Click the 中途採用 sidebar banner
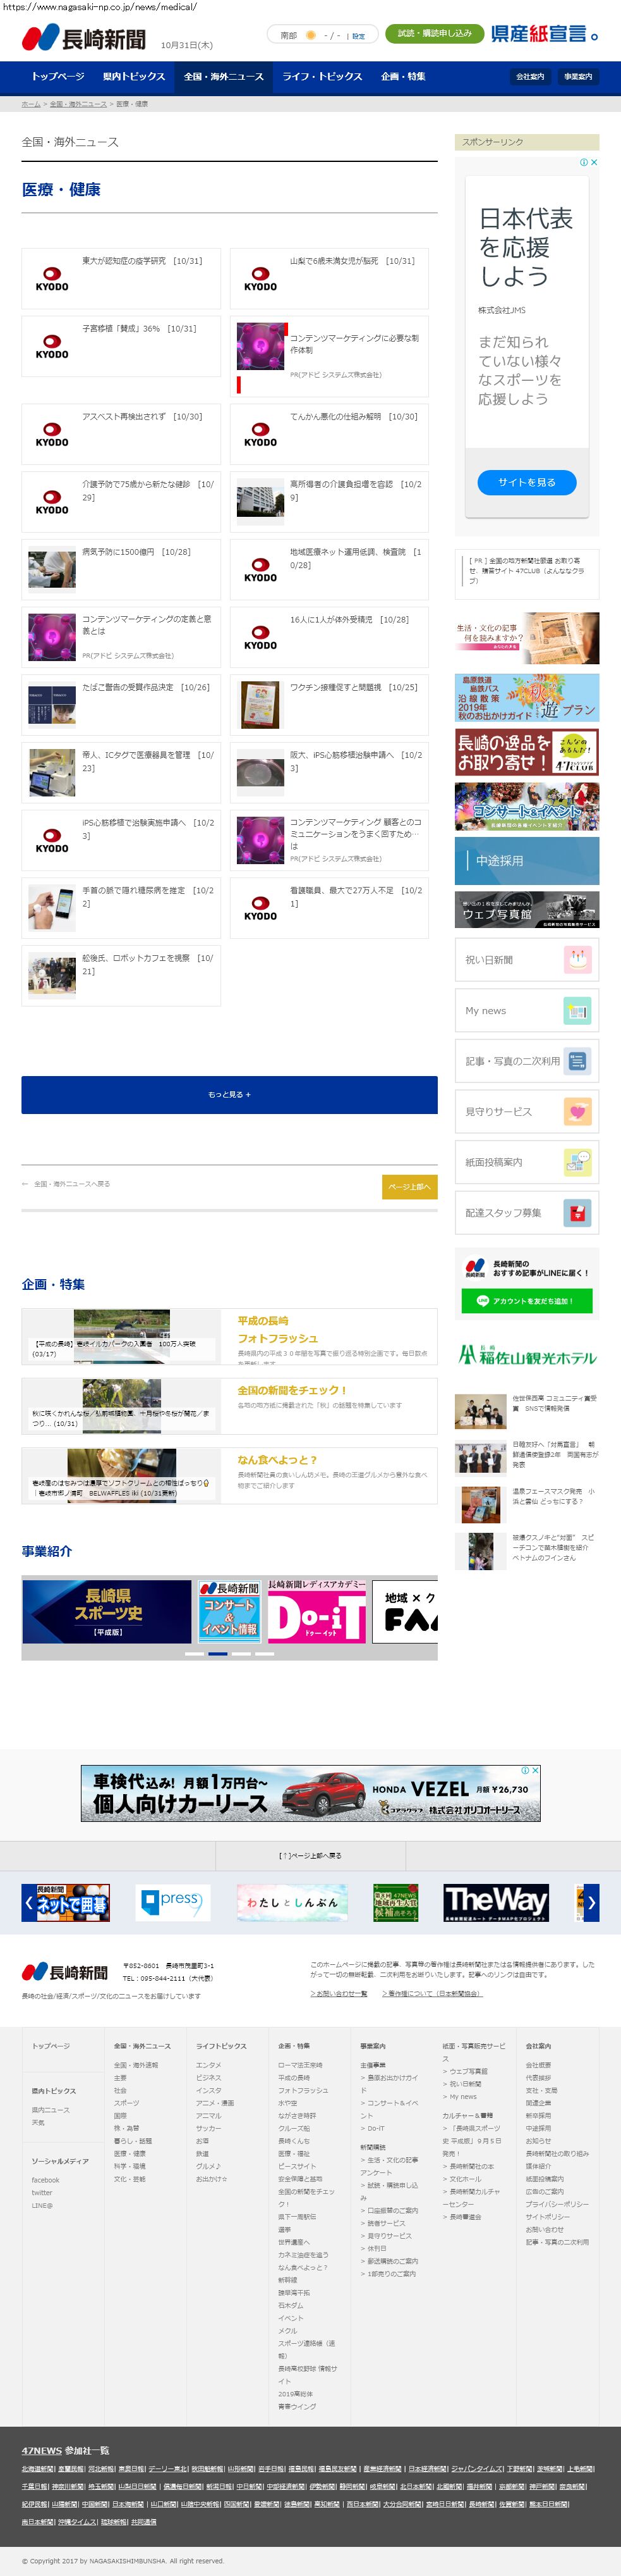Image resolution: width=621 pixels, height=2576 pixels. [527, 861]
